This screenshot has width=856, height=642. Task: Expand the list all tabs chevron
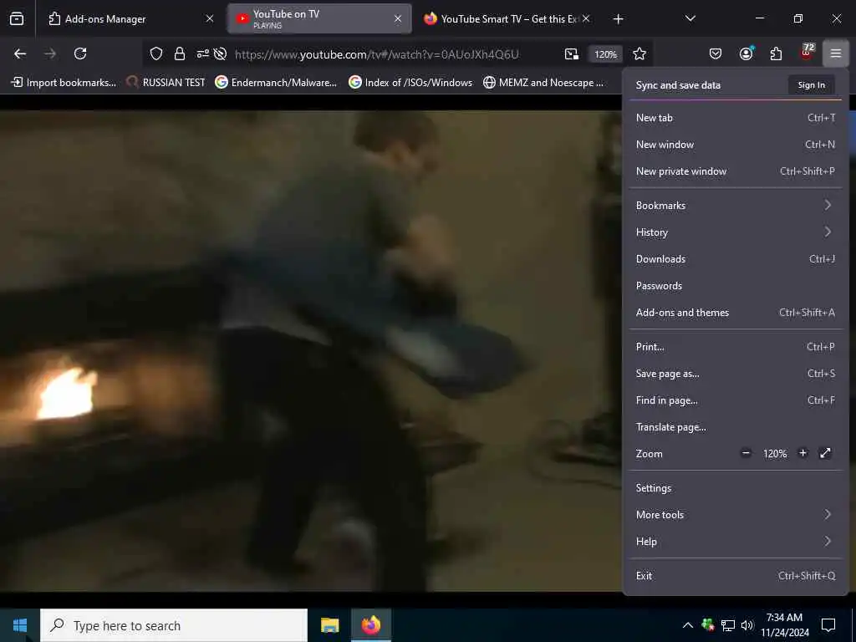tap(690, 18)
